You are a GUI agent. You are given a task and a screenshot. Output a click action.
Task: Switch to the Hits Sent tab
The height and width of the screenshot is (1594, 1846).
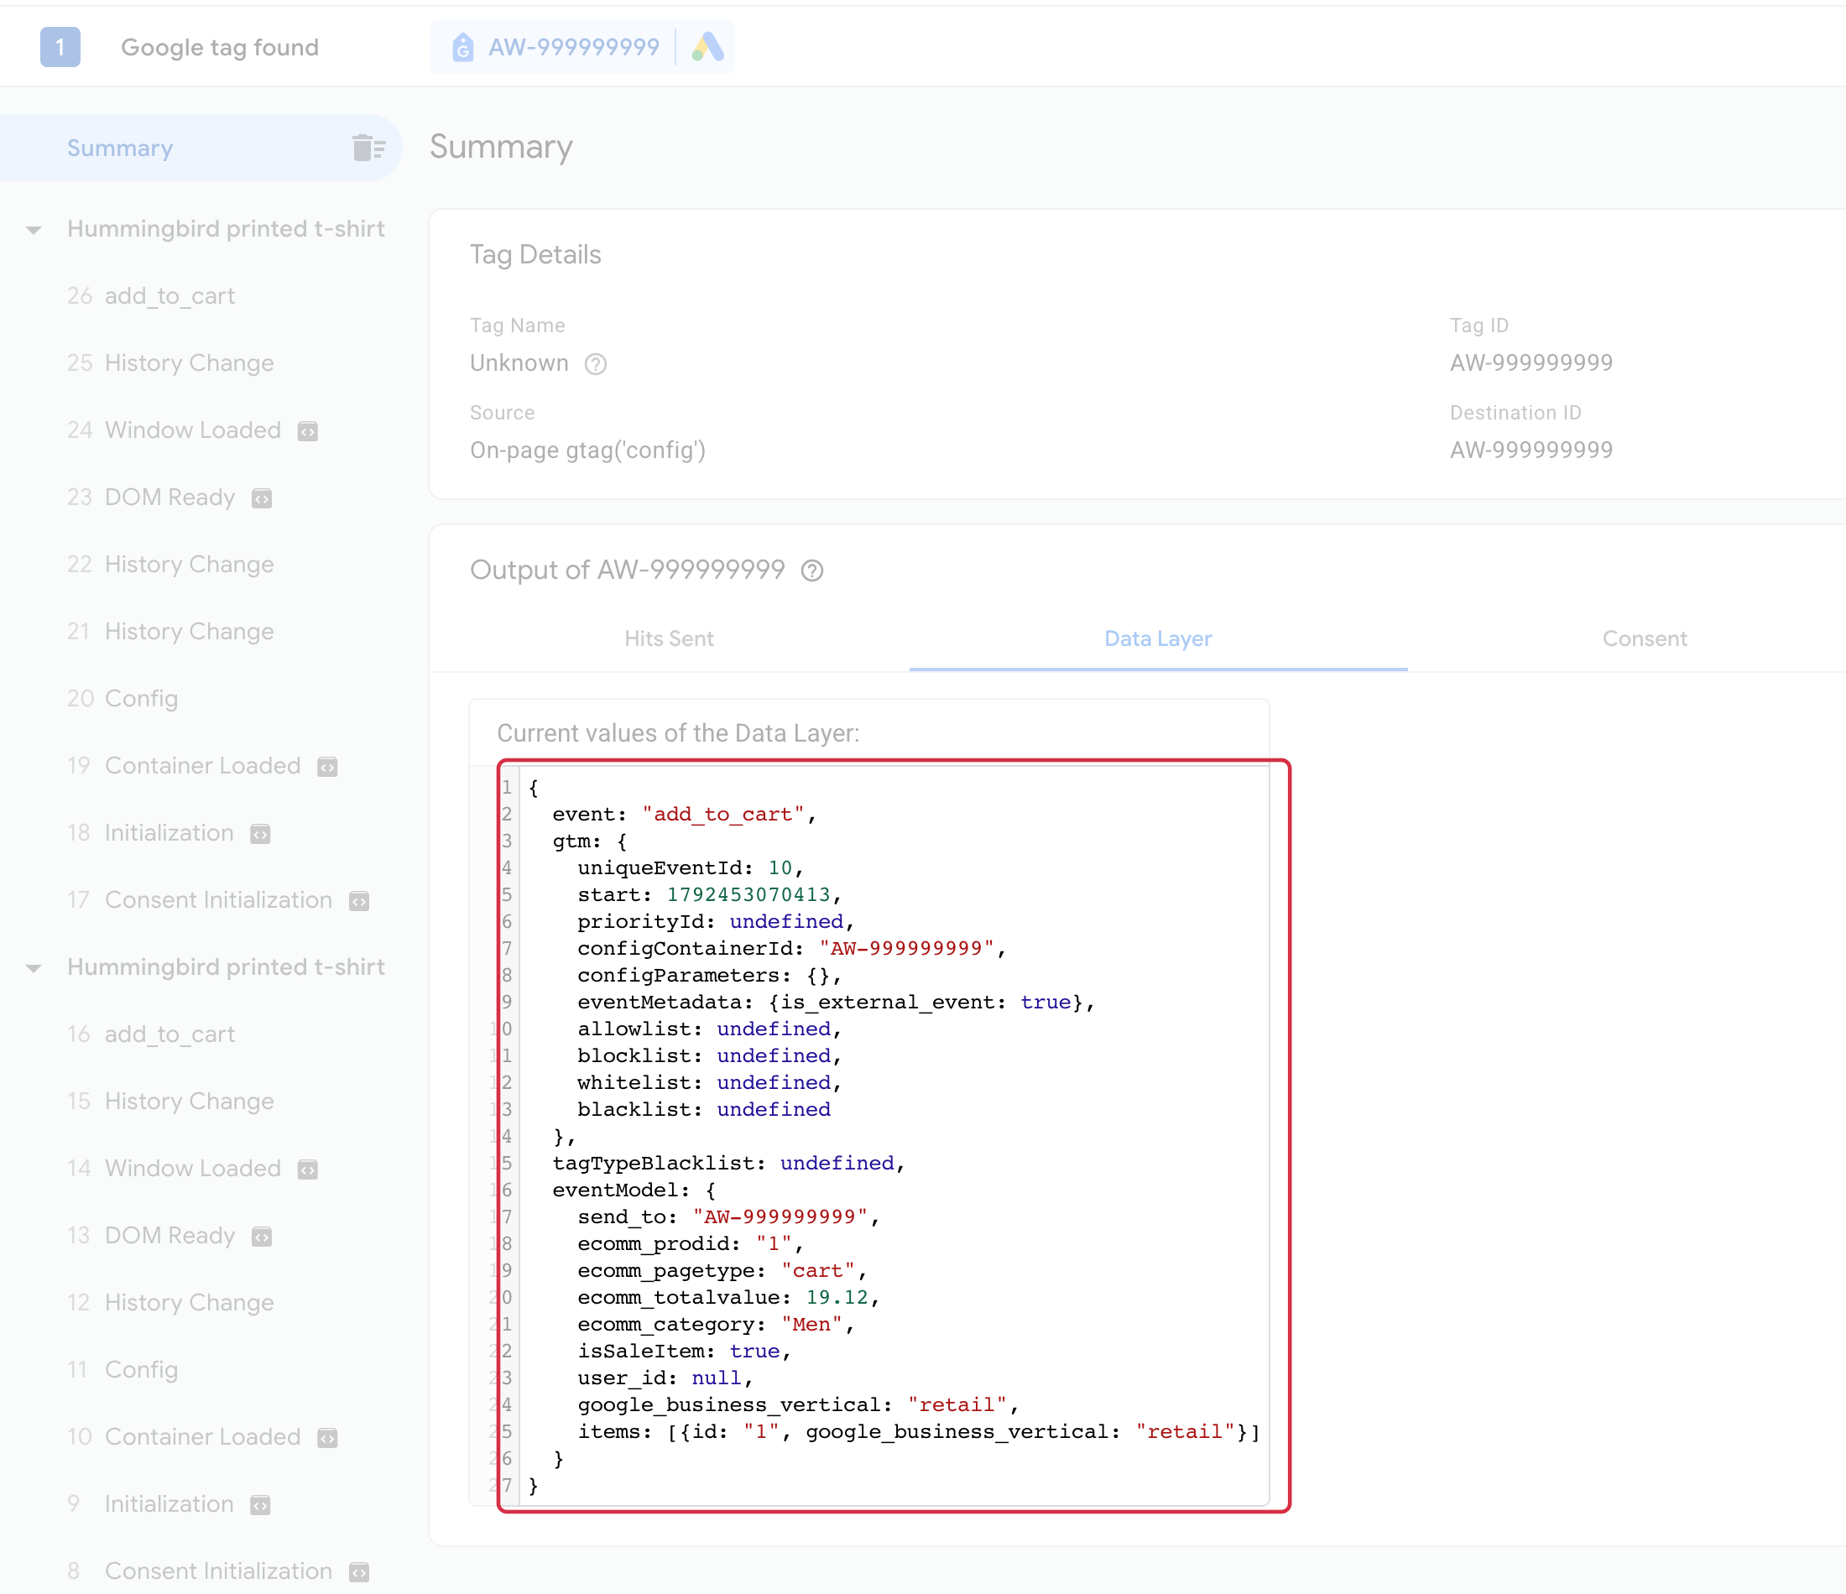[x=668, y=638]
